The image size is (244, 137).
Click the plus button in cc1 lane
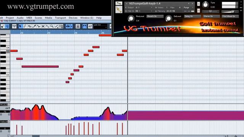pyautogui.click(x=1, y=114)
